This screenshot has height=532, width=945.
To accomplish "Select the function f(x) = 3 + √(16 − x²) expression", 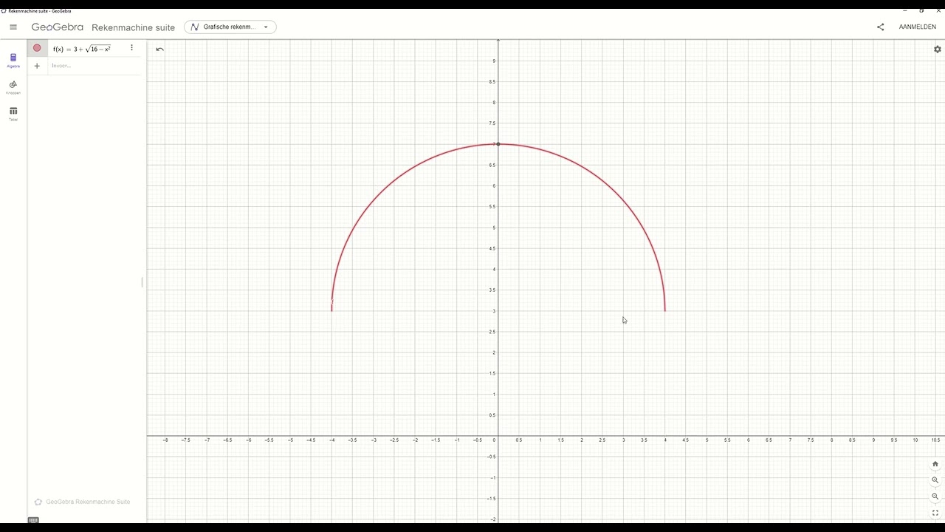I will pos(82,49).
